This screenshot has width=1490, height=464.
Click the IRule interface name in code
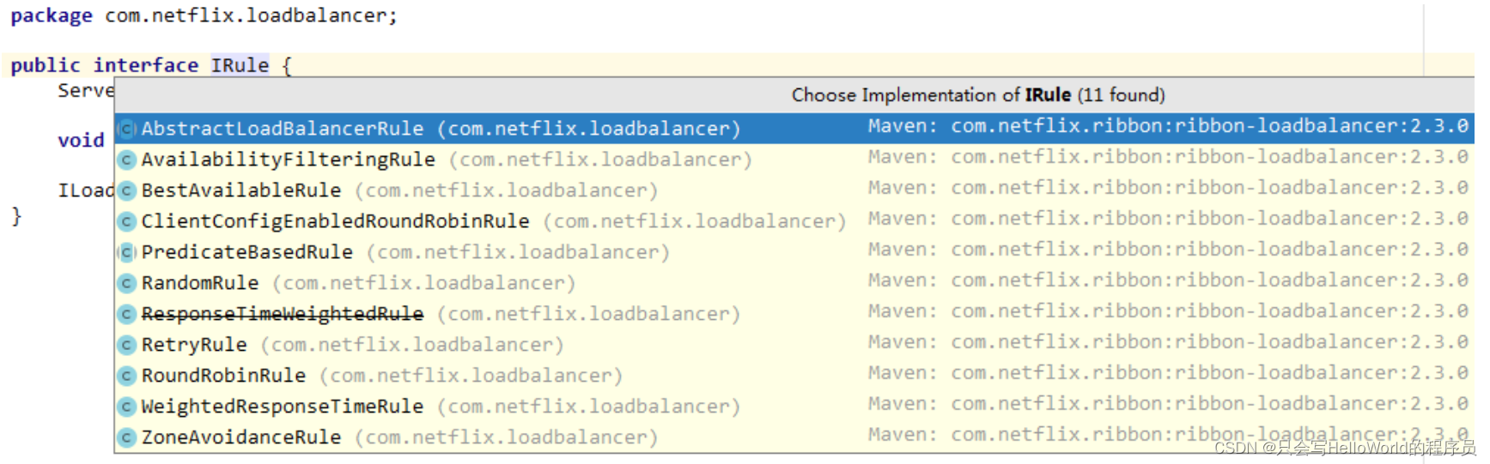[240, 65]
